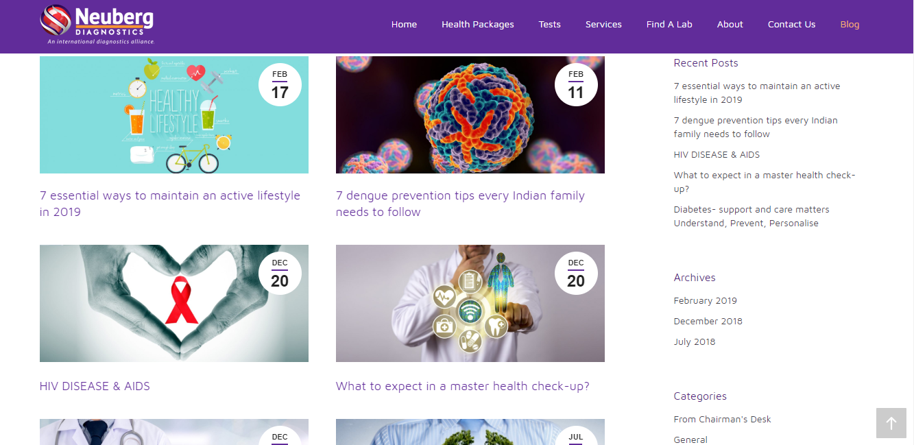Select HIV DISEASE & AIDS in Recent Posts
Screen dimensions: 914x445
[717, 154]
